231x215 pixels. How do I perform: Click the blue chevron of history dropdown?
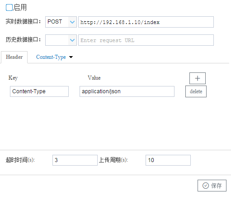72,40
